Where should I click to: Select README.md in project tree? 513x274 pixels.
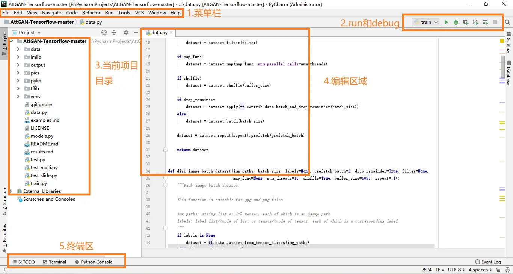point(44,144)
